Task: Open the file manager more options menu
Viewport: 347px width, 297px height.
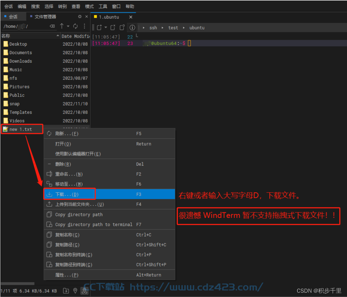Action: [85, 26]
